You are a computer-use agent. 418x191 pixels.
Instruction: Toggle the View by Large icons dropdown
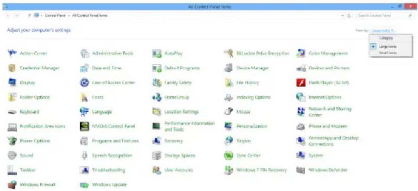pos(383,31)
